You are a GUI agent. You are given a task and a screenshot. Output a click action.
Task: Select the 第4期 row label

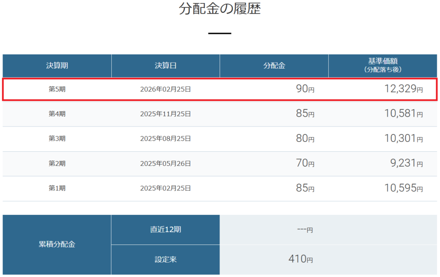(x=57, y=114)
